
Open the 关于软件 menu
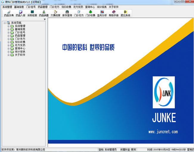click(x=114, y=7)
